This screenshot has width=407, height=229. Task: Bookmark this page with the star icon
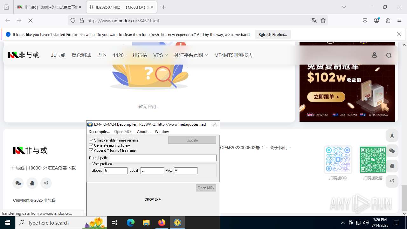[x=323, y=20]
